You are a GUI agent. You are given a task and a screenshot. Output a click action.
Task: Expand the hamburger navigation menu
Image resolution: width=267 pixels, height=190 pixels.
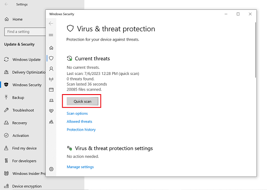point(51,35)
